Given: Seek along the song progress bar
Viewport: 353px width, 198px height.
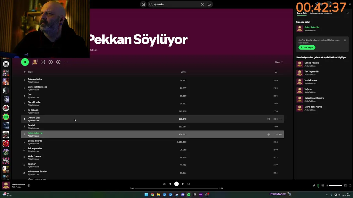Looking at the screenshot, I should (x=176, y=188).
